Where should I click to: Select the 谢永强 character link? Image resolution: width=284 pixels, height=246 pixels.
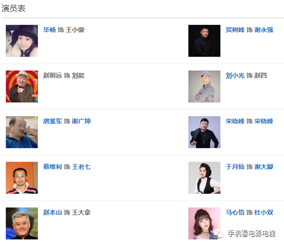[264, 30]
